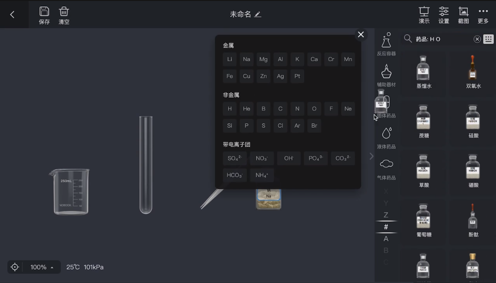Toggle the OH⁻ ion group filter

pos(289,158)
